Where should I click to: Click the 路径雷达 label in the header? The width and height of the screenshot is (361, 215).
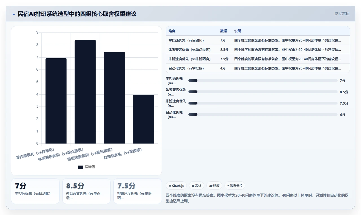[x=342, y=14]
